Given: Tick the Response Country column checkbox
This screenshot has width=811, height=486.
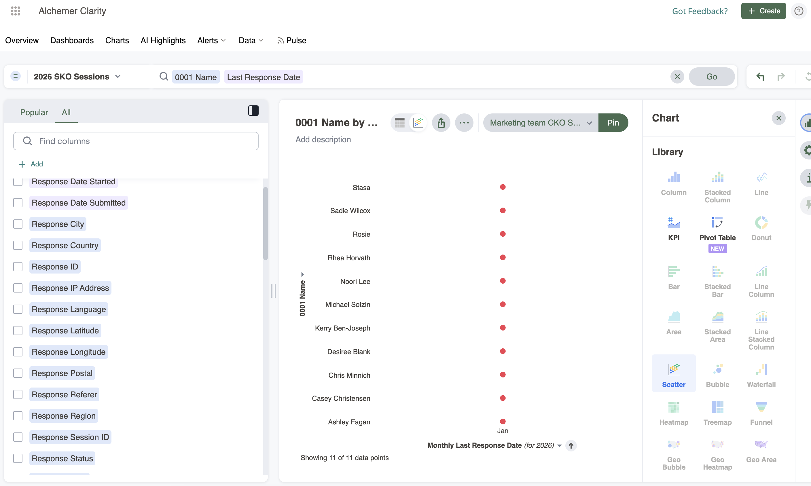Looking at the screenshot, I should 18,245.
